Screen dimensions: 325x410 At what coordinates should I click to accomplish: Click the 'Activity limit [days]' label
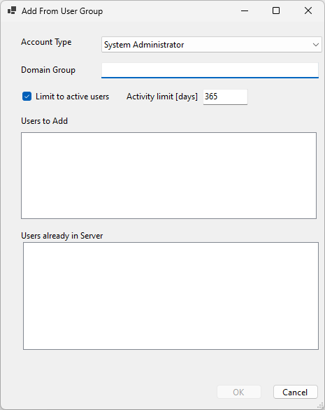click(162, 97)
